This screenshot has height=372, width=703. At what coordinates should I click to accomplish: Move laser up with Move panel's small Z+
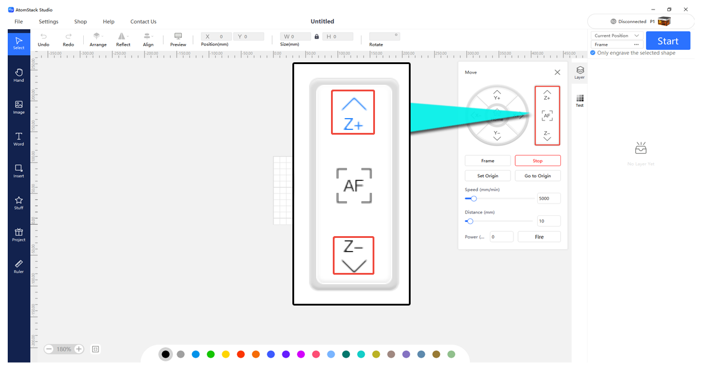[547, 95]
